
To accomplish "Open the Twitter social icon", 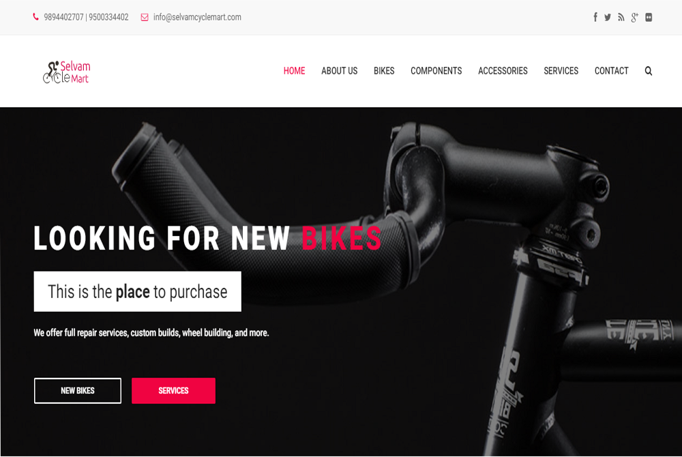I will [608, 17].
